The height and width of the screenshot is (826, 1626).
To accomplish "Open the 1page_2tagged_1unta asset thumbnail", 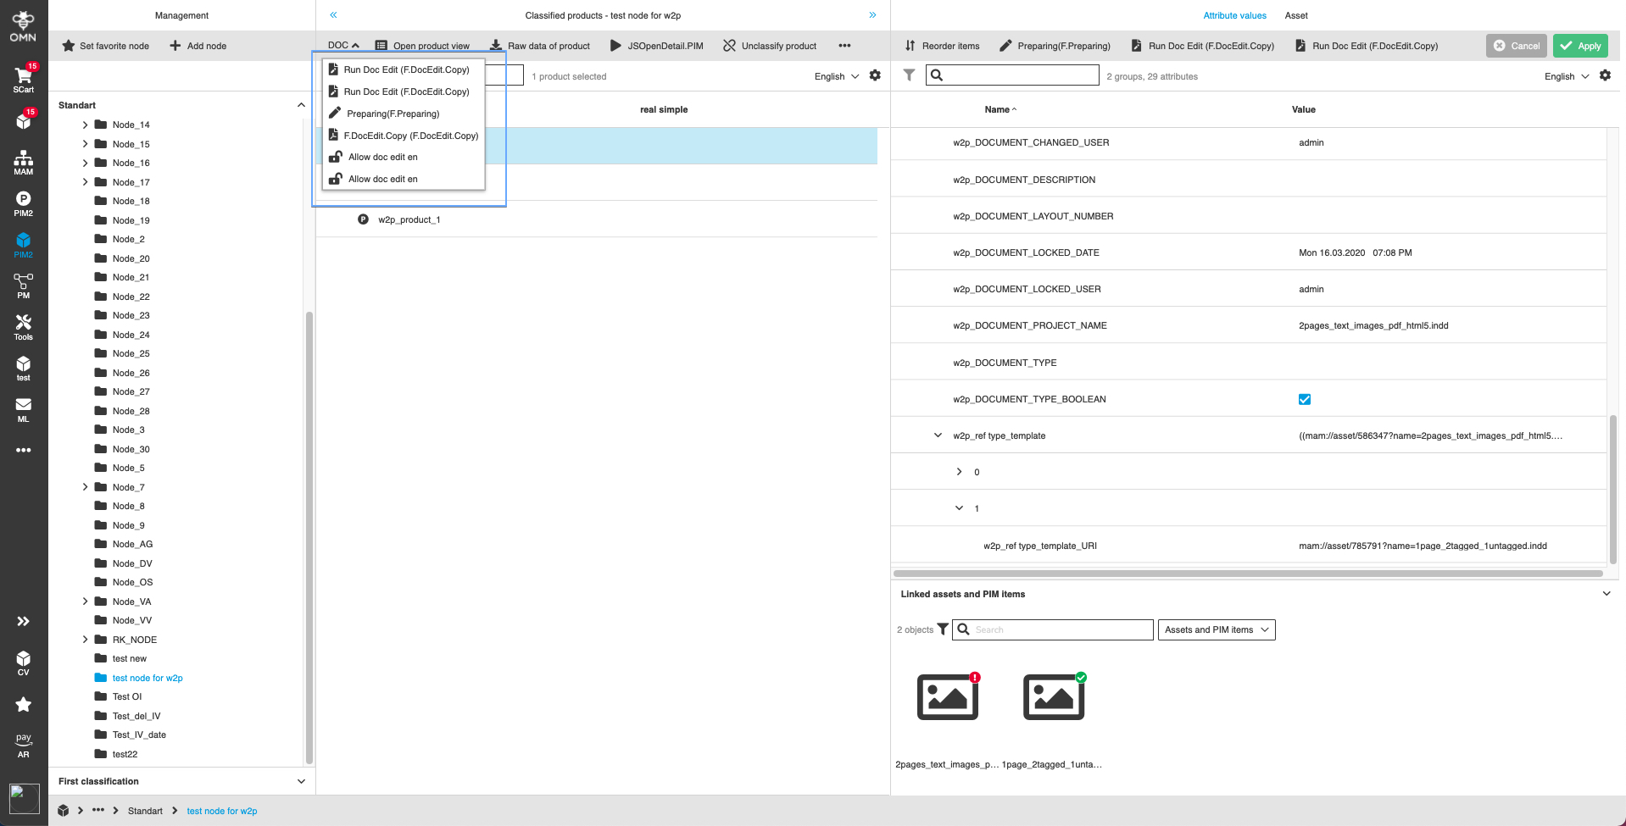I will point(1053,696).
